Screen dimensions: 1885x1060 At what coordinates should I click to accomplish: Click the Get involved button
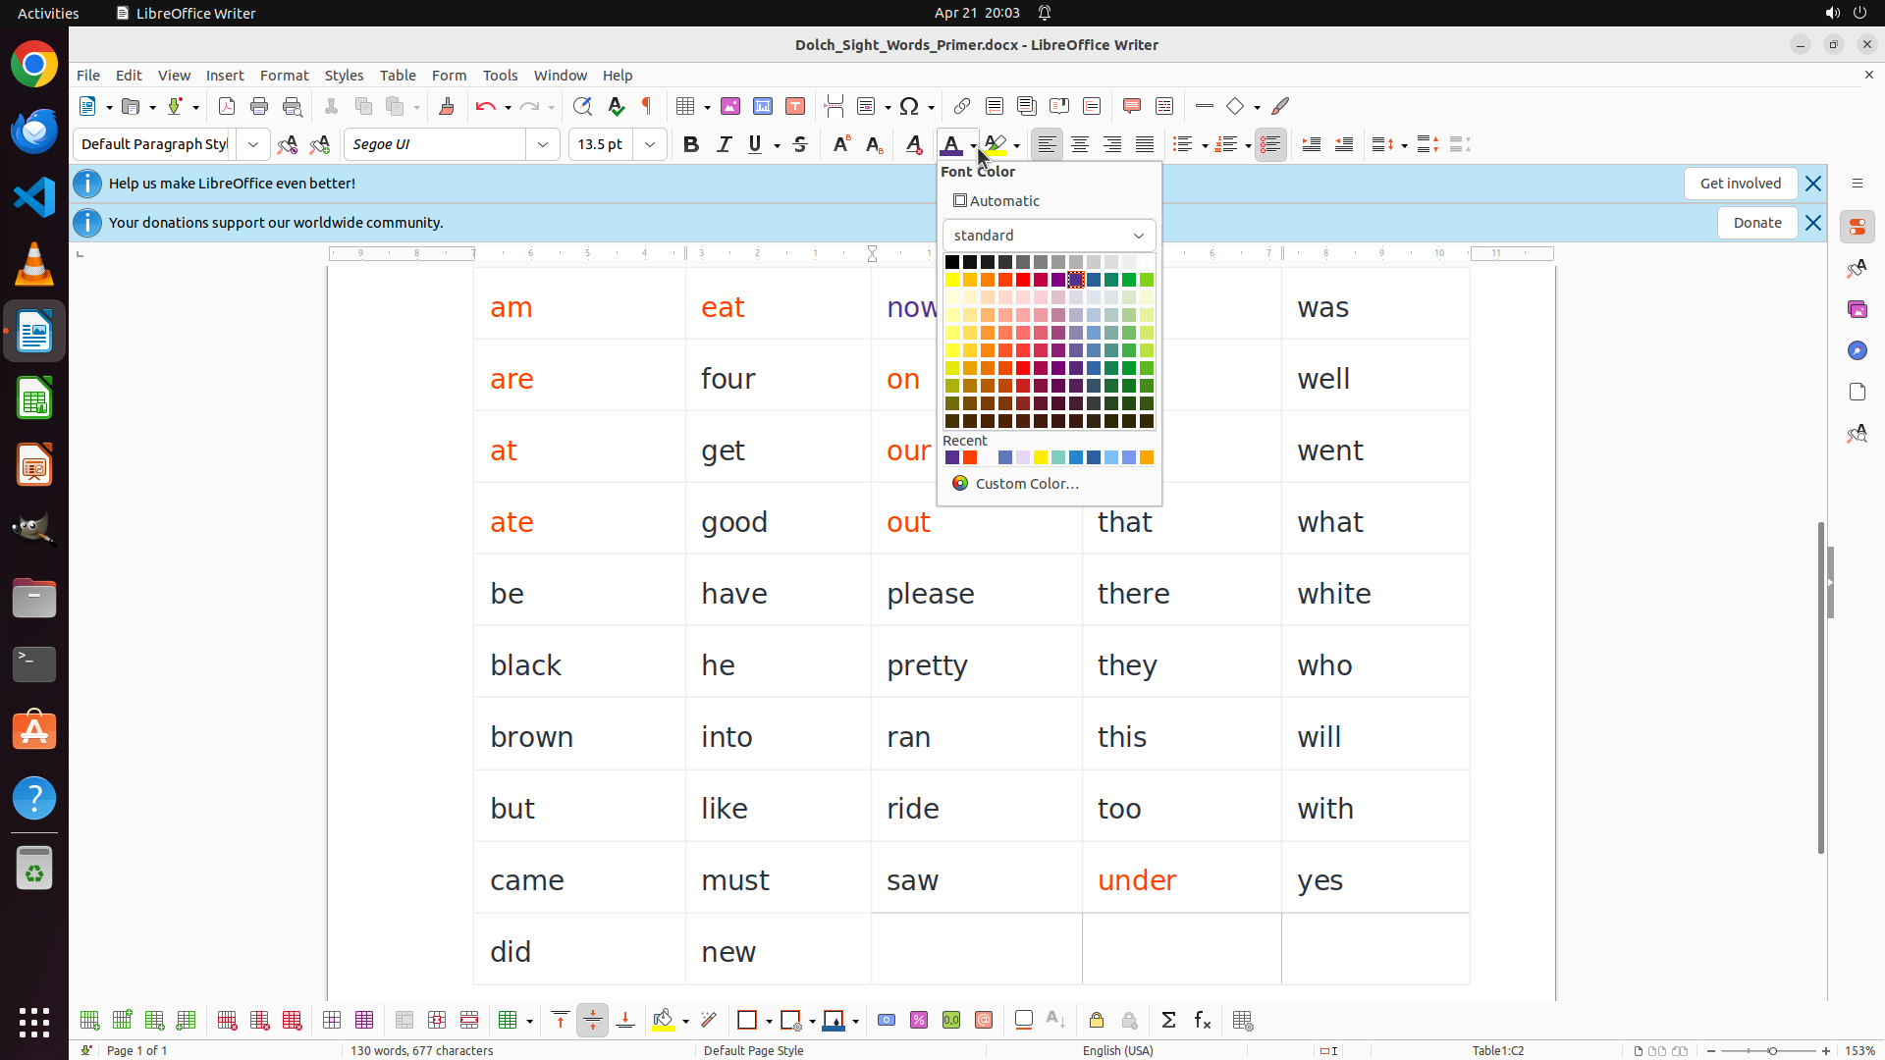coord(1740,184)
